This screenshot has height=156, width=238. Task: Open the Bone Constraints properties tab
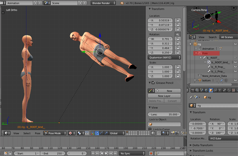[x=229, y=90]
